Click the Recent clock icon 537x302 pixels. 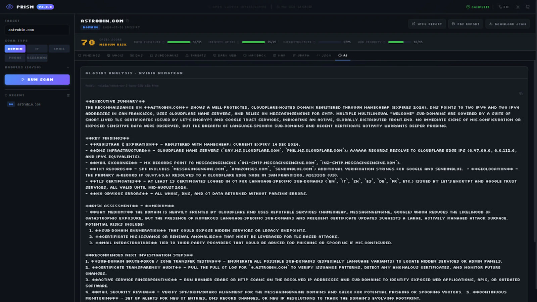(6, 95)
